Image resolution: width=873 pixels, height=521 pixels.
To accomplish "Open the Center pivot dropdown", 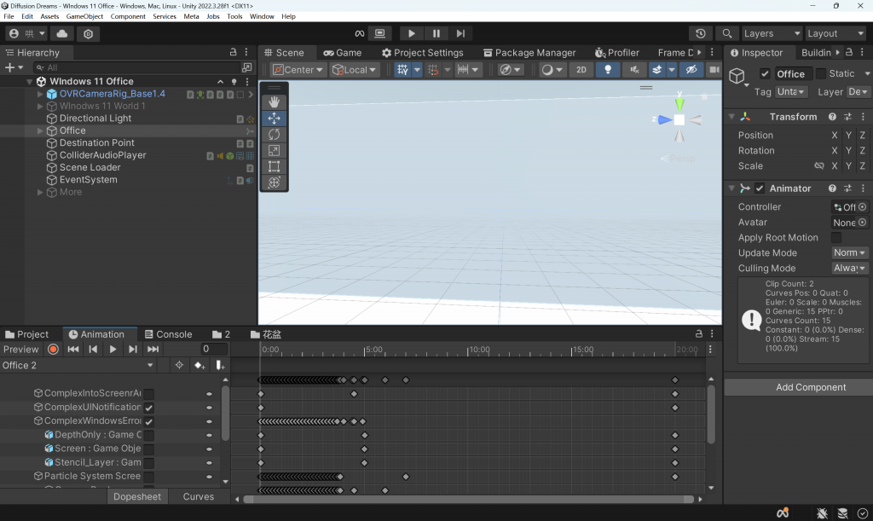I will (298, 70).
